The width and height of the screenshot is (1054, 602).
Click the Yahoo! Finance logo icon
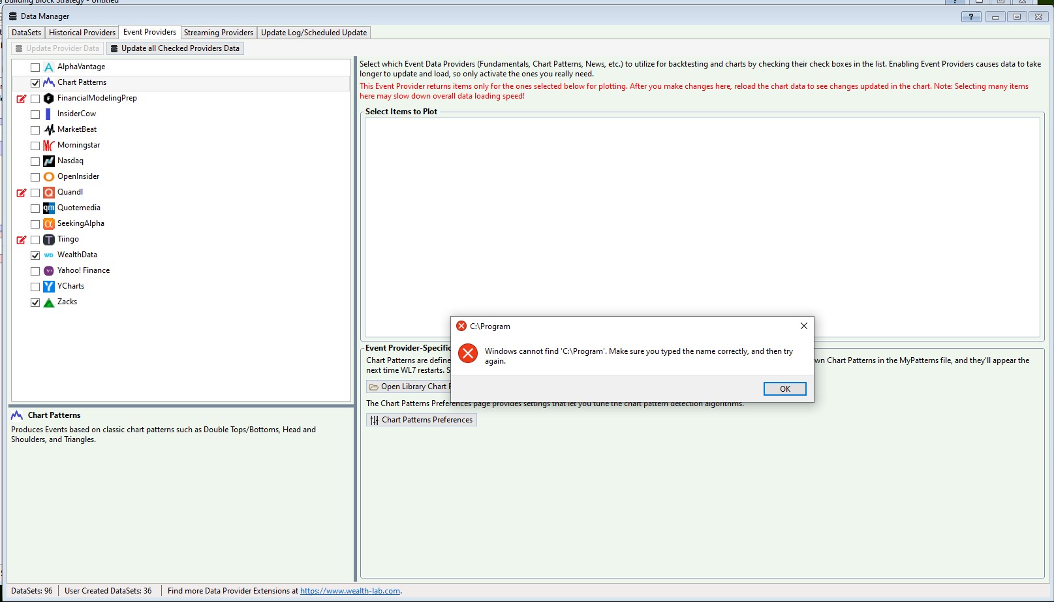coord(49,271)
